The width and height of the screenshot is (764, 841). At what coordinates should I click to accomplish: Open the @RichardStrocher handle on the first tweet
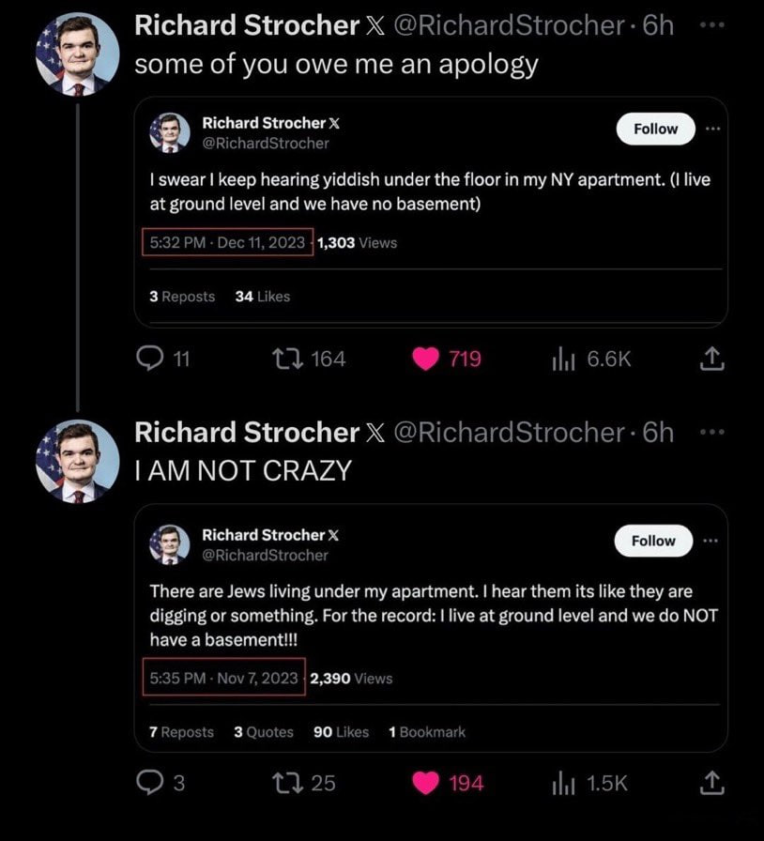coord(509,25)
